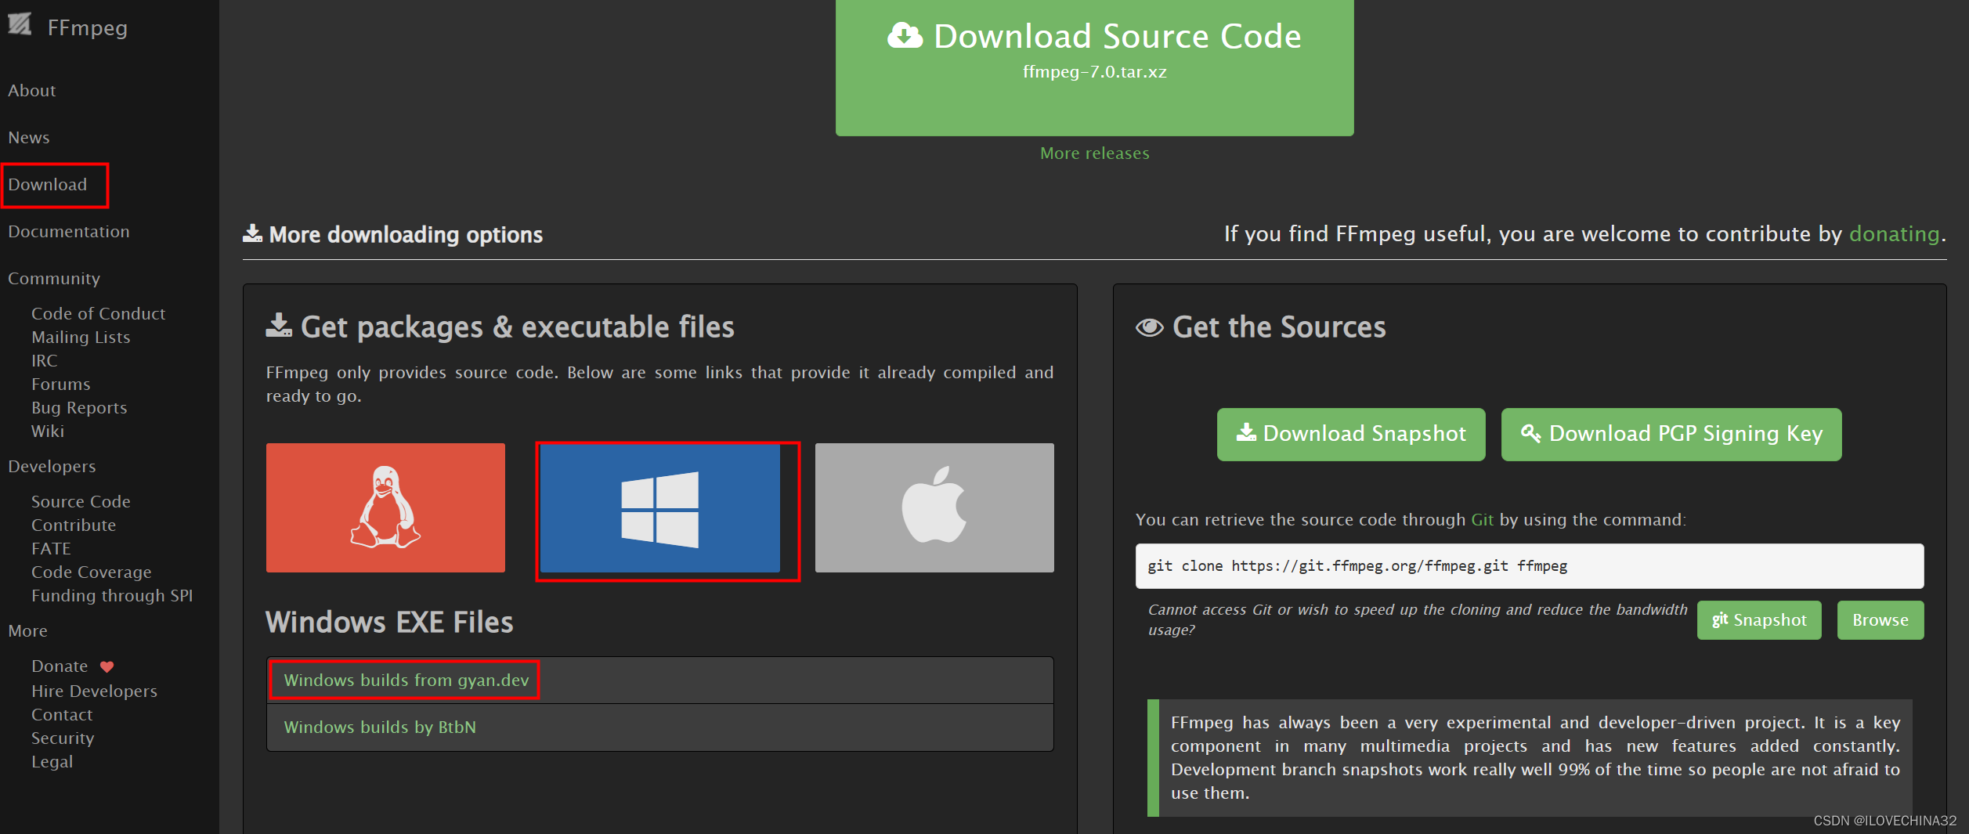This screenshot has height=834, width=1969.
Task: Open the Hire Developers link
Action: point(94,691)
